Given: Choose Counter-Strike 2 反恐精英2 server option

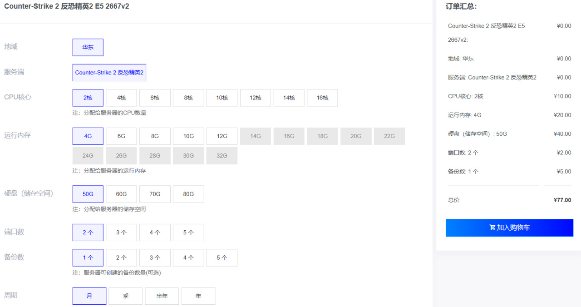Looking at the screenshot, I should coord(109,73).
